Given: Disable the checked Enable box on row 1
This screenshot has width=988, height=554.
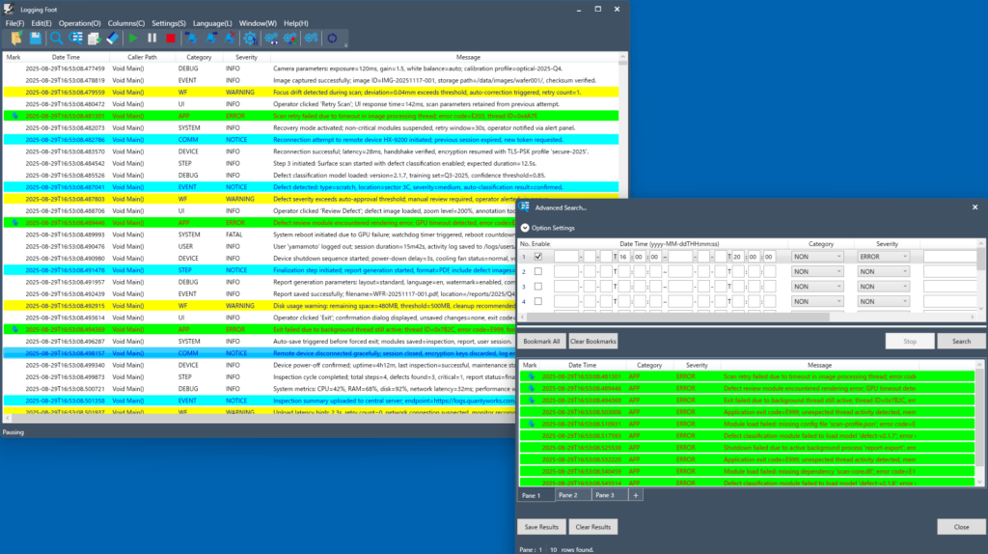Looking at the screenshot, I should coord(538,257).
